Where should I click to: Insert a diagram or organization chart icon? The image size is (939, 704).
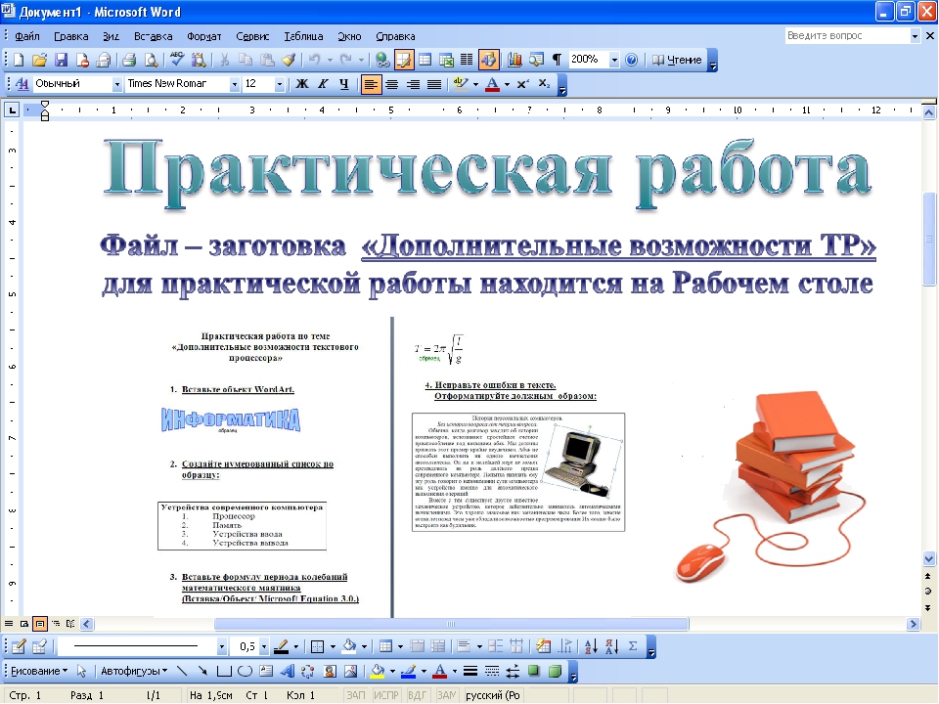pyautogui.click(x=308, y=671)
